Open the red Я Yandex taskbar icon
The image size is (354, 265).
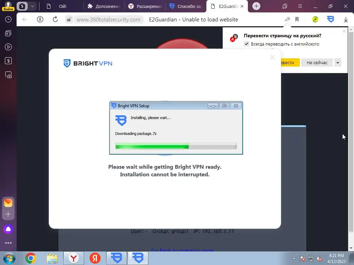(x=95, y=258)
